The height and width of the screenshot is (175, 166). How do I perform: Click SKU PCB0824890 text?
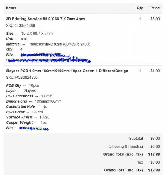point(22,78)
